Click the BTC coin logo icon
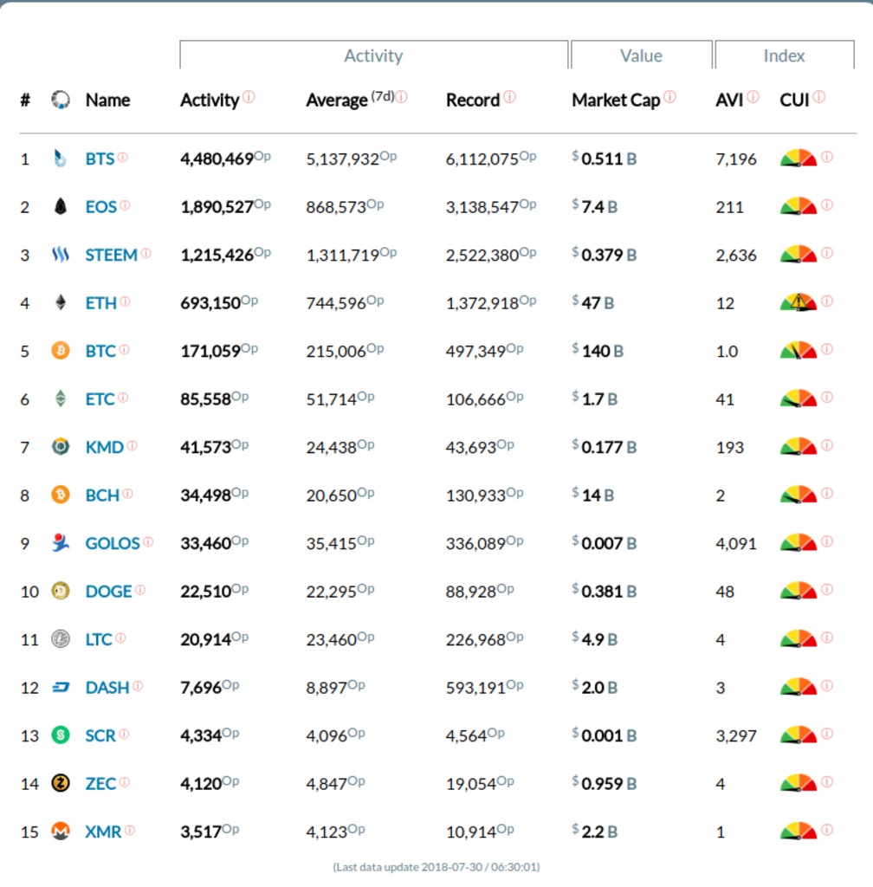Viewport: 873px width, 887px height. (61, 351)
